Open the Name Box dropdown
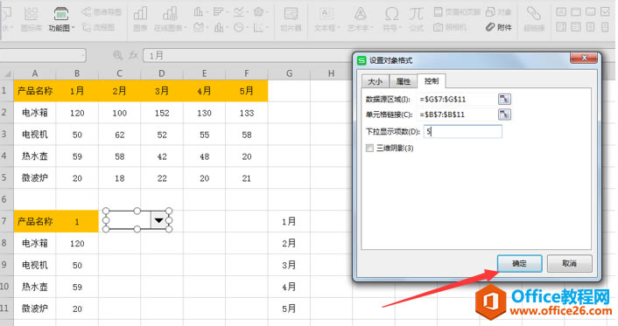 pos(83,56)
